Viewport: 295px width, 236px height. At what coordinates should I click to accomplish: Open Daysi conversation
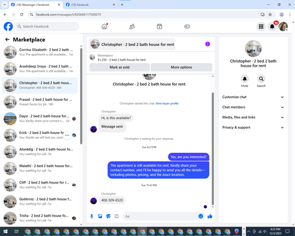click(x=40, y=119)
